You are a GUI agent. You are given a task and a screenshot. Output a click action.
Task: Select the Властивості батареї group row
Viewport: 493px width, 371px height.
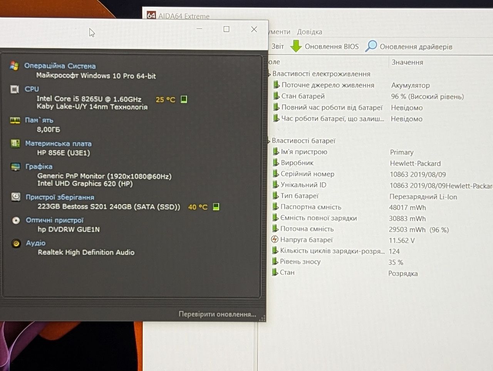coord(304,141)
